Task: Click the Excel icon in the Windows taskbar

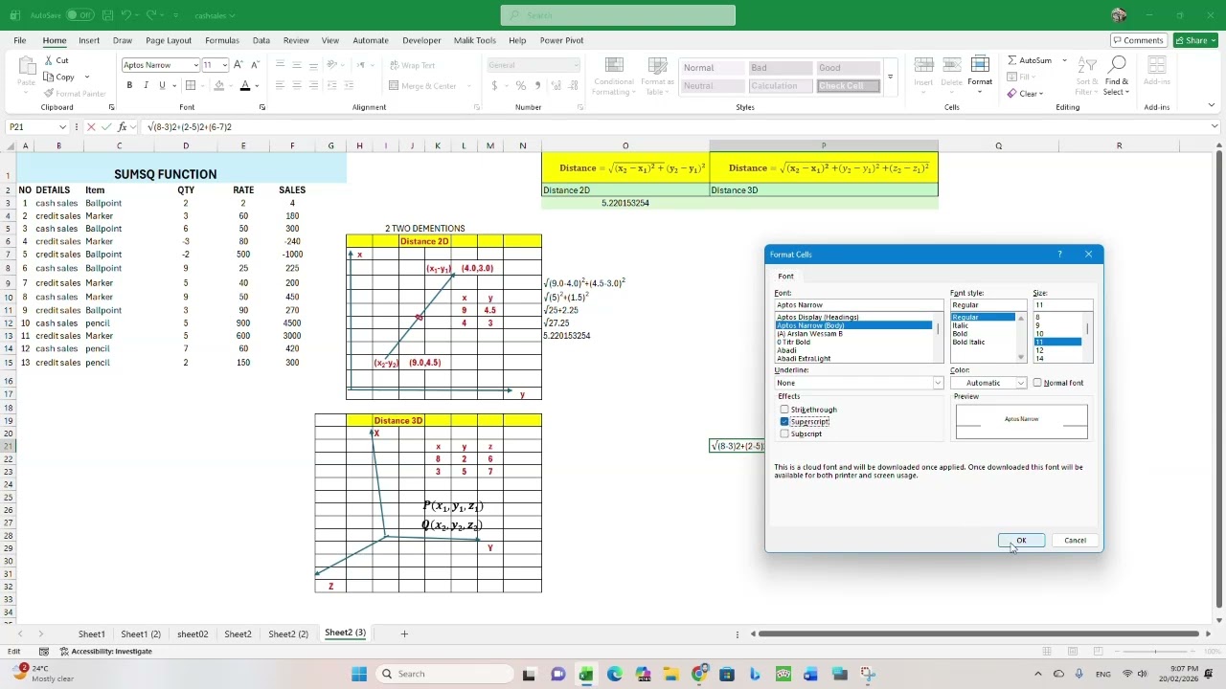Action: [x=585, y=674]
